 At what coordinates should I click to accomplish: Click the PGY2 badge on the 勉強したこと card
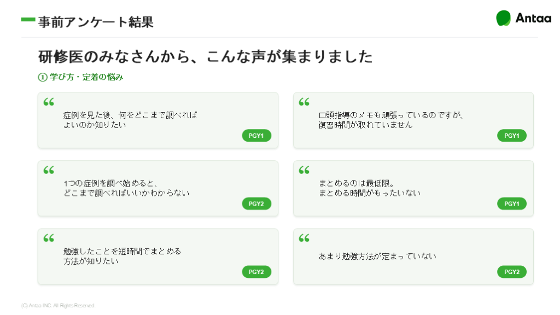tap(256, 272)
